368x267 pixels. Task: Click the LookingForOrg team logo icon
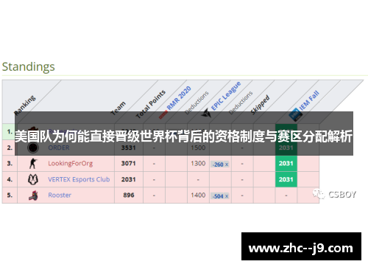pyautogui.click(x=33, y=164)
